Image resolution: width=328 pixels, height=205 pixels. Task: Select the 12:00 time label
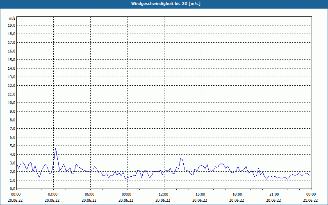164,194
